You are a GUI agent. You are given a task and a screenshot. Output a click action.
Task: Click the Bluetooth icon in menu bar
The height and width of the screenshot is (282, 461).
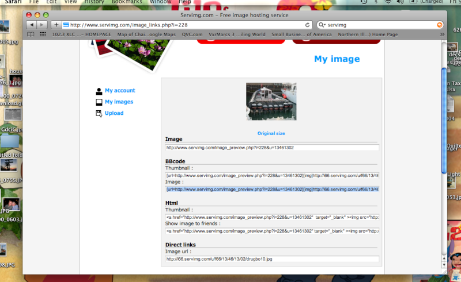(376, 2)
